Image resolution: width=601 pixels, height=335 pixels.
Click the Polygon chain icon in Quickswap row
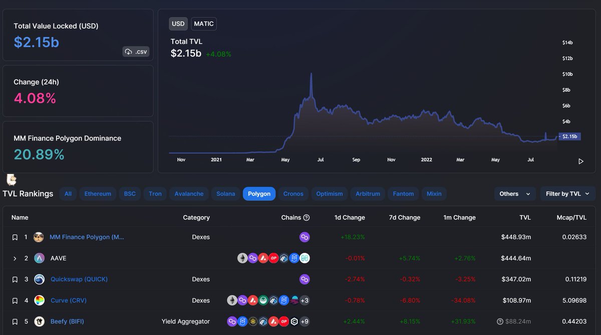305,279
